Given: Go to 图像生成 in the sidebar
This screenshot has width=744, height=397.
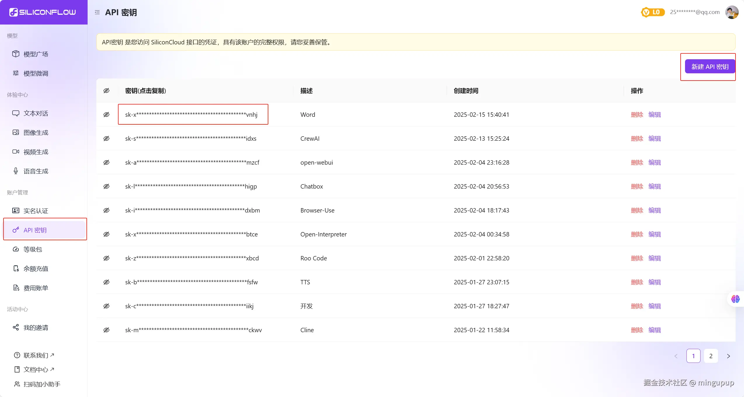Looking at the screenshot, I should tap(36, 133).
